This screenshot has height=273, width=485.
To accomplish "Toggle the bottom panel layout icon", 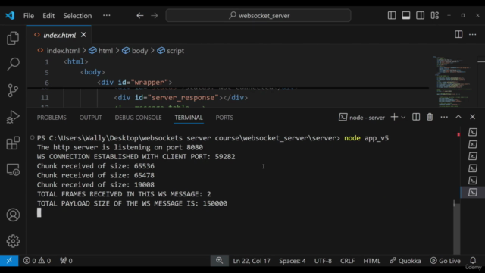I will click(406, 15).
